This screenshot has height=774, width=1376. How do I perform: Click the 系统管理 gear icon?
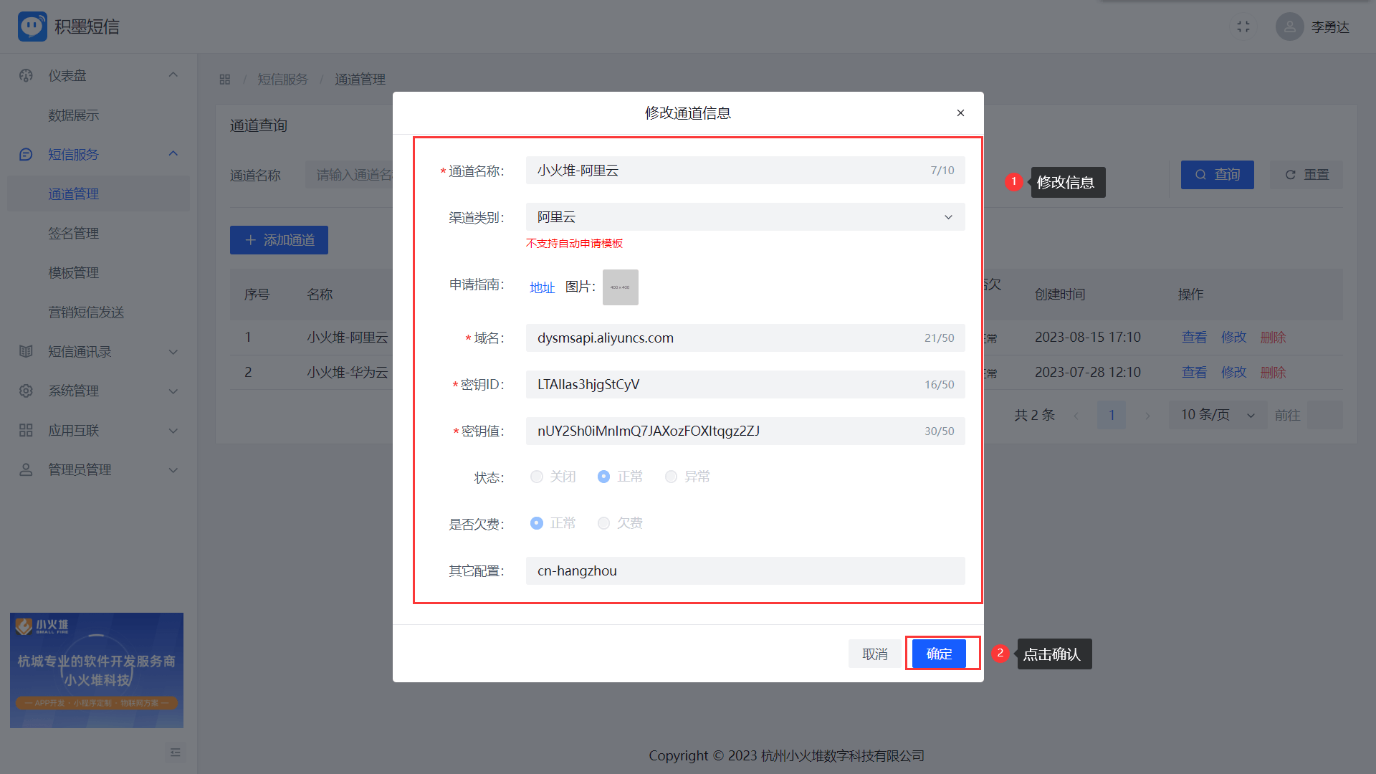coord(26,391)
